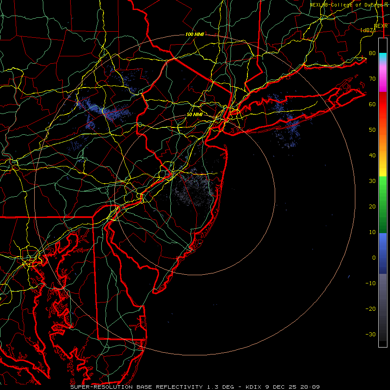Click the '80' value on the dBZ scale
Viewport: 390px width, 390px height.
tap(372, 53)
